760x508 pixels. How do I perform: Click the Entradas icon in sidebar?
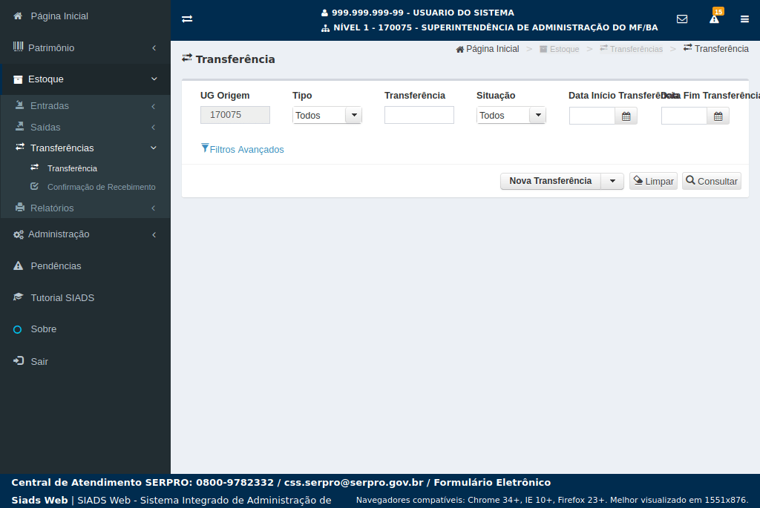pyautogui.click(x=20, y=105)
